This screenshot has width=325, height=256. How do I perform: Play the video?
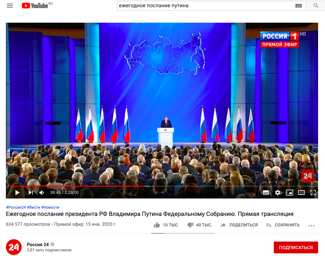pyautogui.click(x=17, y=193)
